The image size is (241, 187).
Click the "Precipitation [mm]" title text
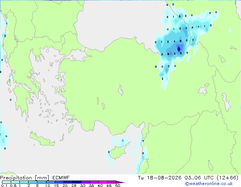[24, 178]
